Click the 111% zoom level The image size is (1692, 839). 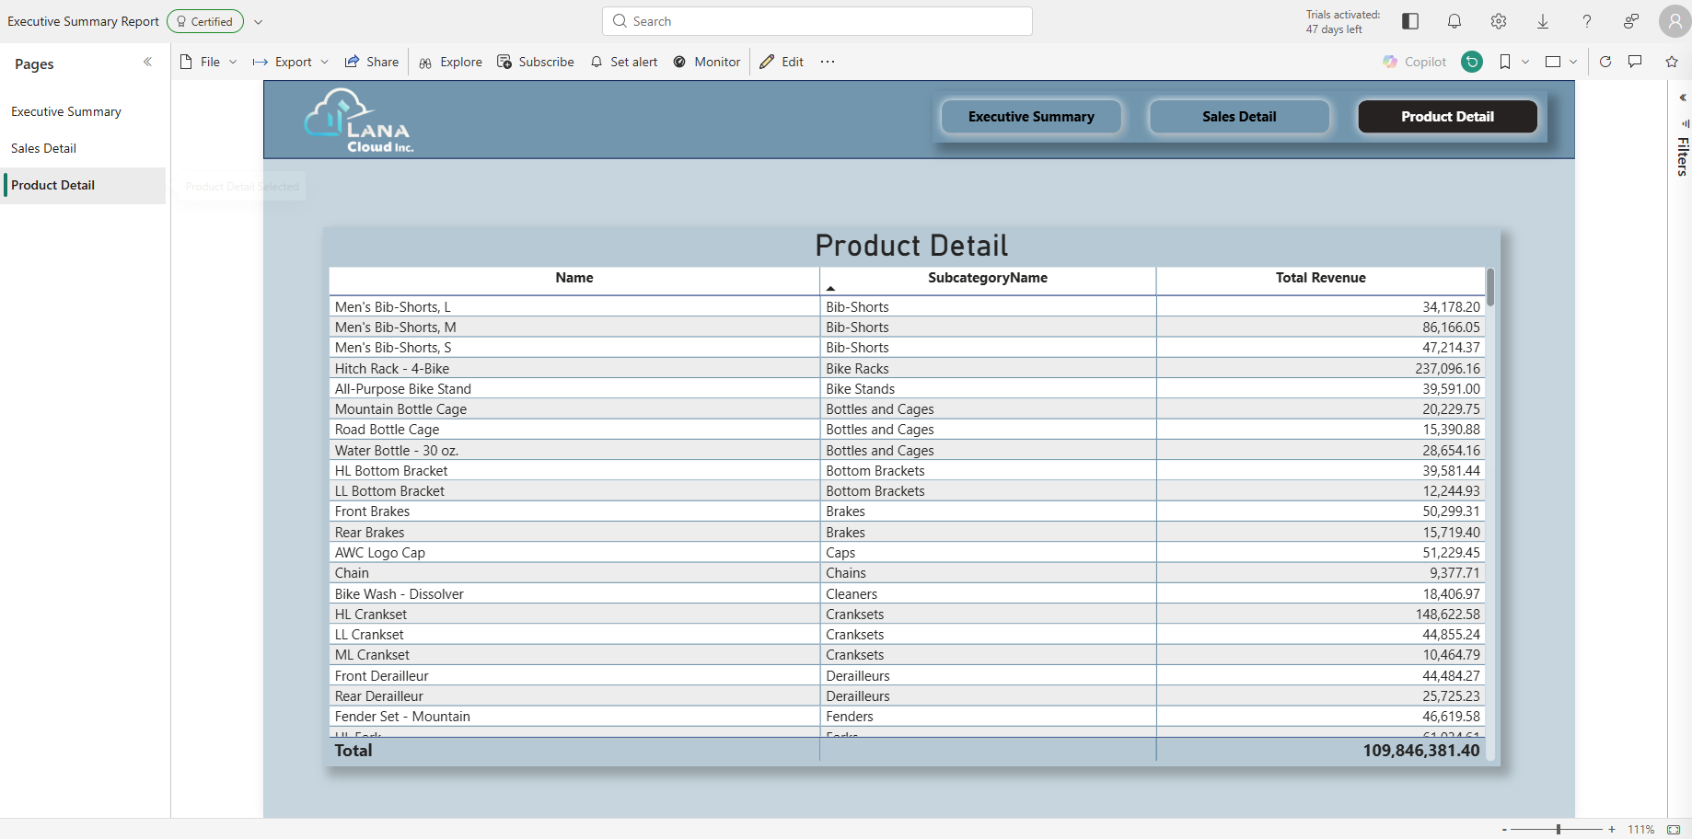point(1640,829)
